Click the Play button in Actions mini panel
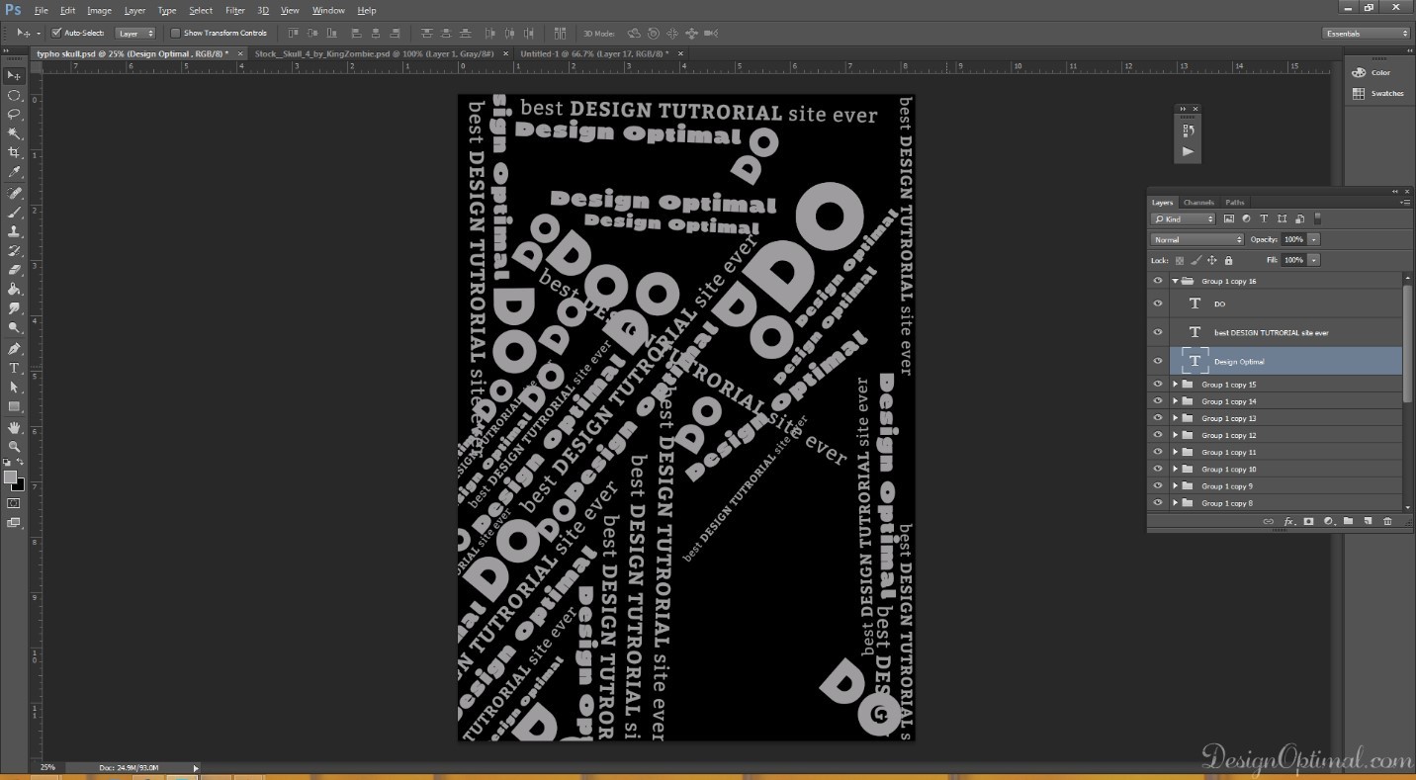This screenshot has height=780, width=1416. click(1188, 151)
